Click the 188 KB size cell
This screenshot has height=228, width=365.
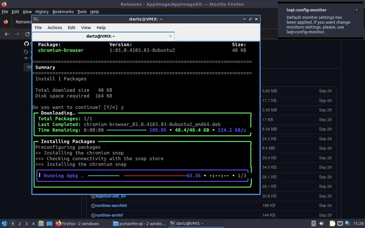pyautogui.click(x=269, y=205)
